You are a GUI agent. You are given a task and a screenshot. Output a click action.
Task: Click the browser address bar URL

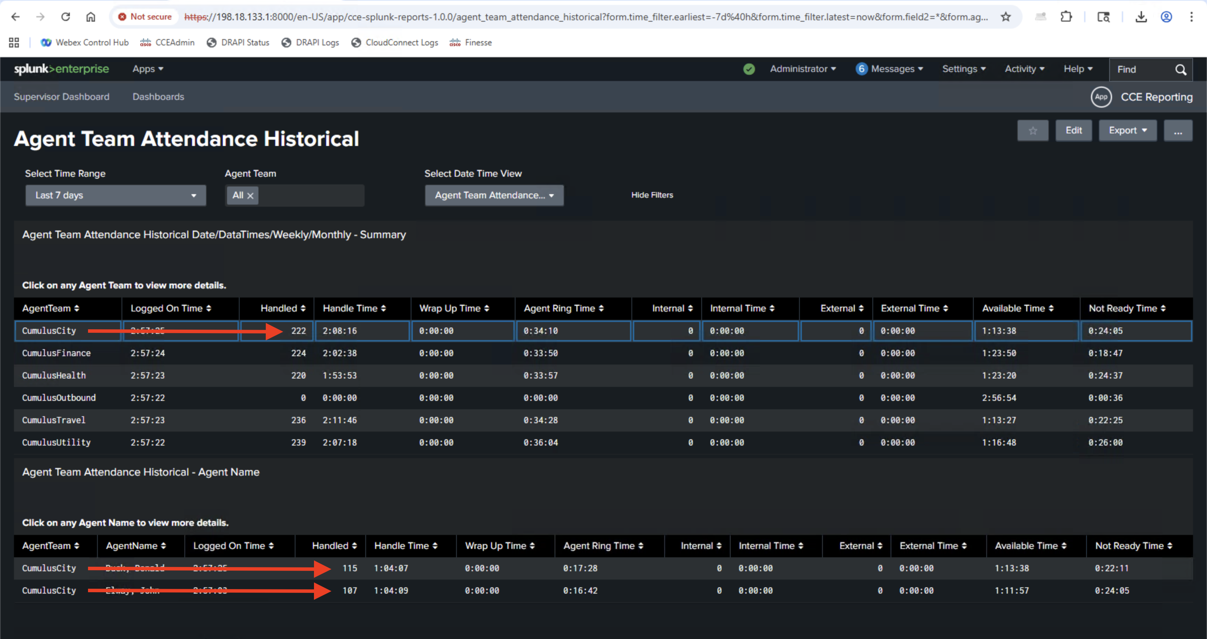(x=586, y=17)
